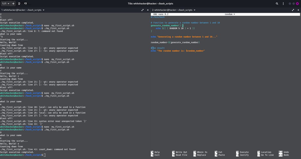Viewport: 301px width, 159px height.
Task: Open the three-dot application menu
Action: (x=283, y=3)
